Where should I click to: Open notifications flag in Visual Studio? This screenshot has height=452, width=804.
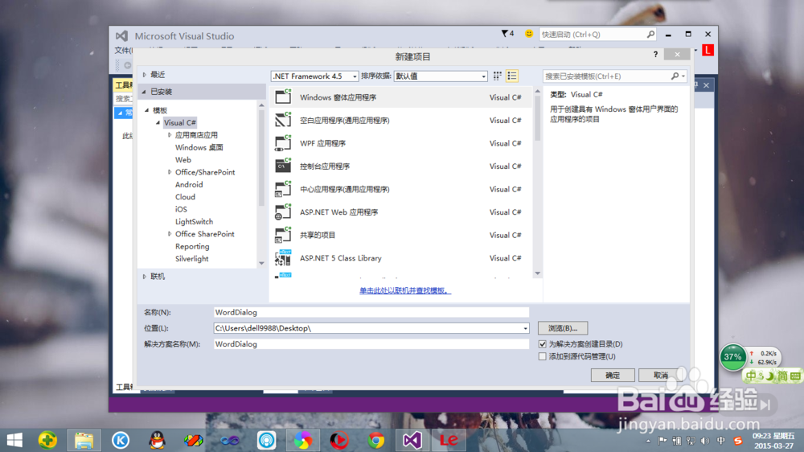click(507, 34)
